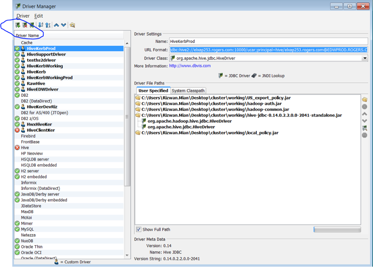
Task: Select the hadoop-common.jar path entry
Action: click(x=215, y=109)
